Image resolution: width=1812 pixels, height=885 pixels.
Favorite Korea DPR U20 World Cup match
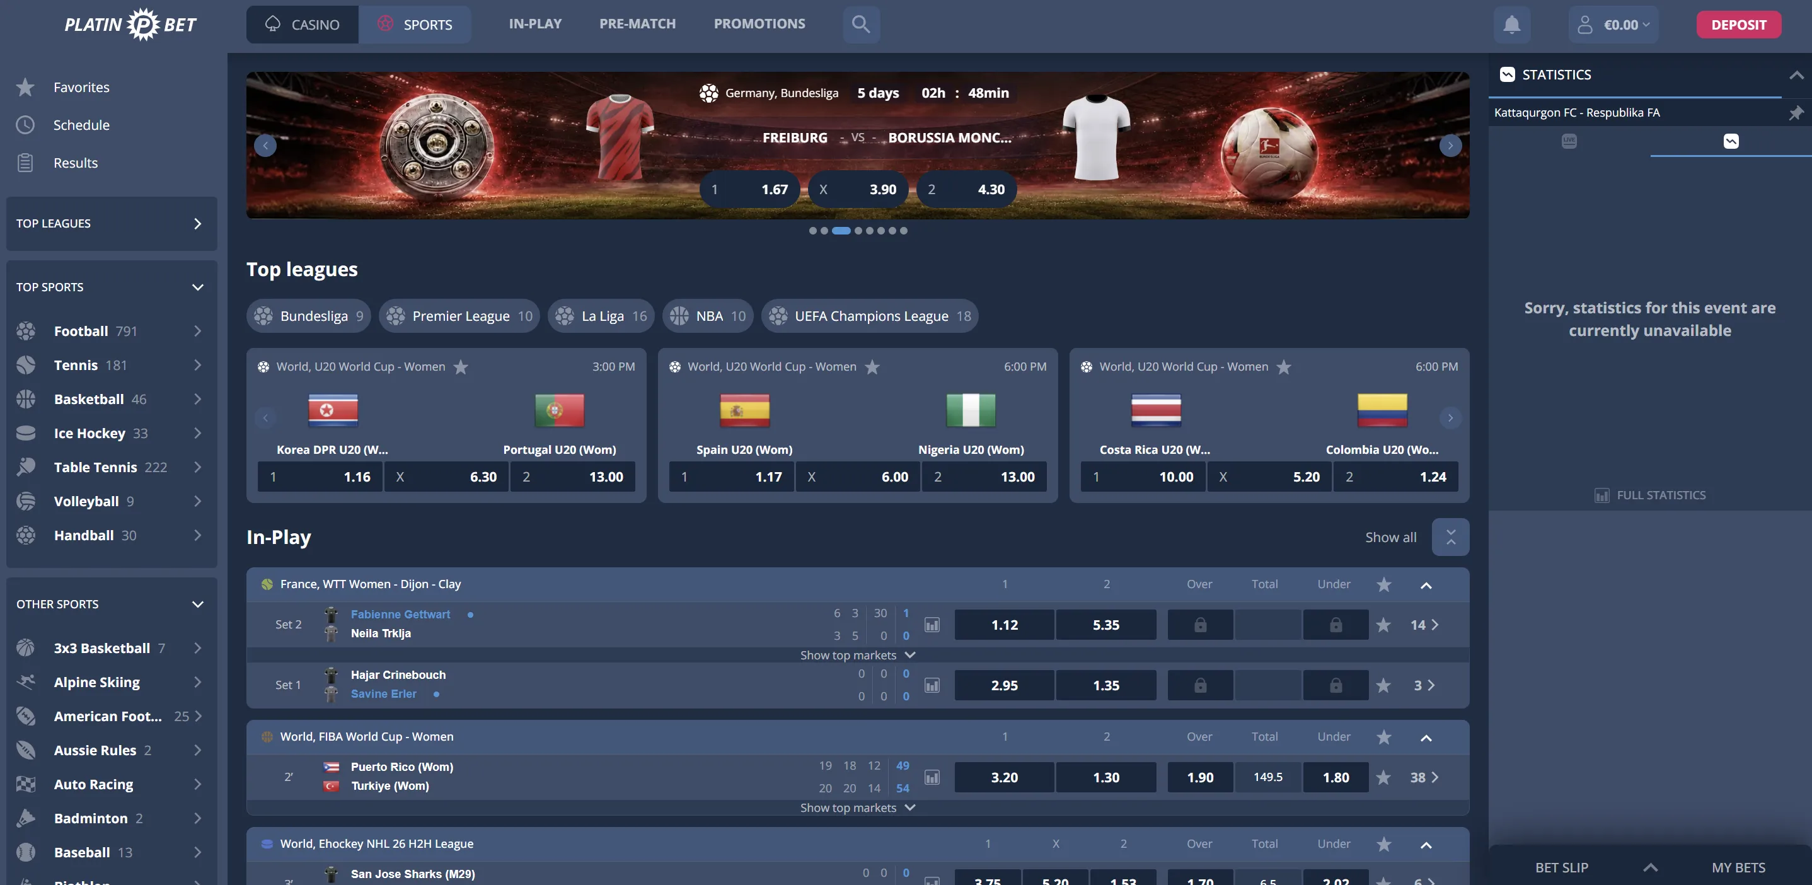tap(461, 366)
